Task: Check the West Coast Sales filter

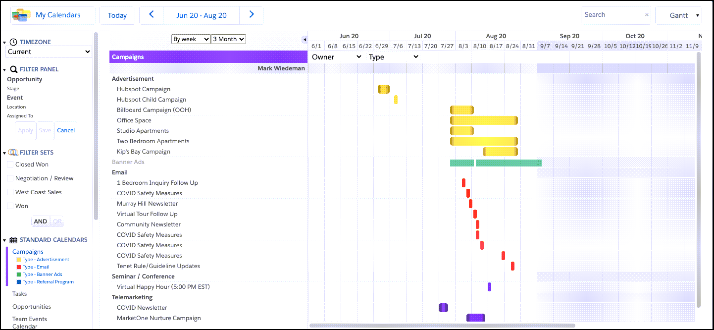Action: (10, 192)
